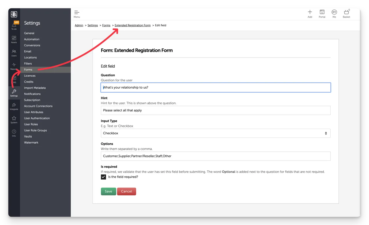Click the Brandkit logo icon
This screenshot has height=225, width=369.
click(14, 14)
